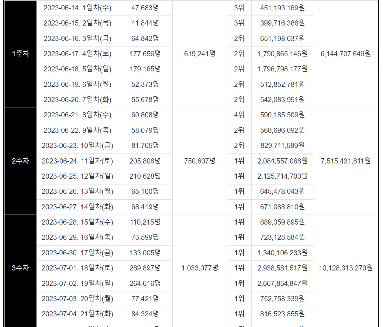Click the 2주차 week header cell
The image size is (383, 327).
(20, 161)
